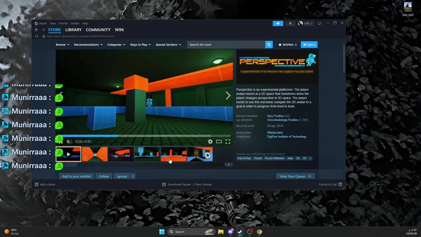Viewport: 421px width, 237px height.
Task: Open IMG_6297 desktop file icon
Action: click(x=408, y=9)
